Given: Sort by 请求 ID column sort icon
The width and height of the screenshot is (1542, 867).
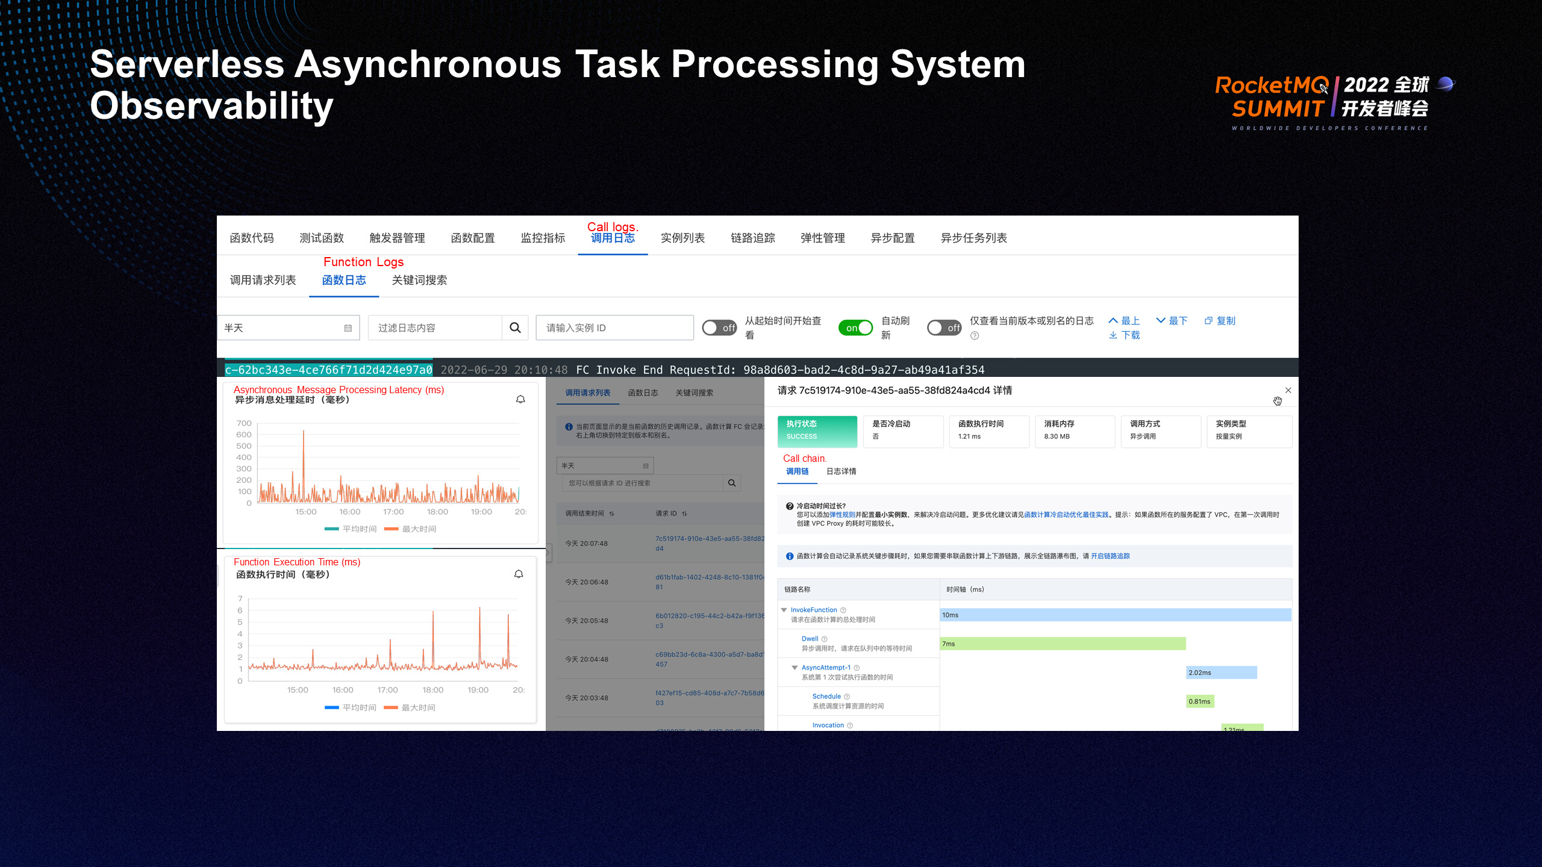Looking at the screenshot, I should point(684,514).
